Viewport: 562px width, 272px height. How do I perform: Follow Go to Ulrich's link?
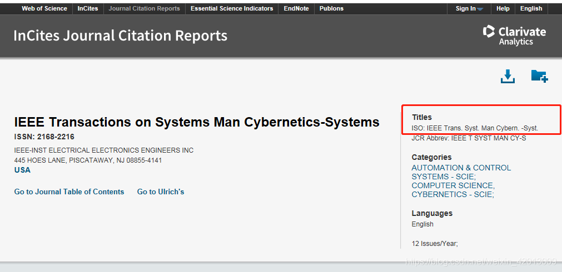point(161,192)
